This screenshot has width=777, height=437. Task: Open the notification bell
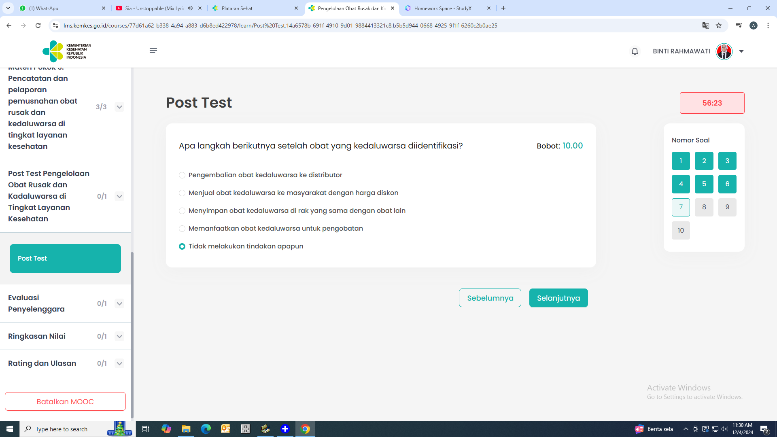click(x=635, y=51)
